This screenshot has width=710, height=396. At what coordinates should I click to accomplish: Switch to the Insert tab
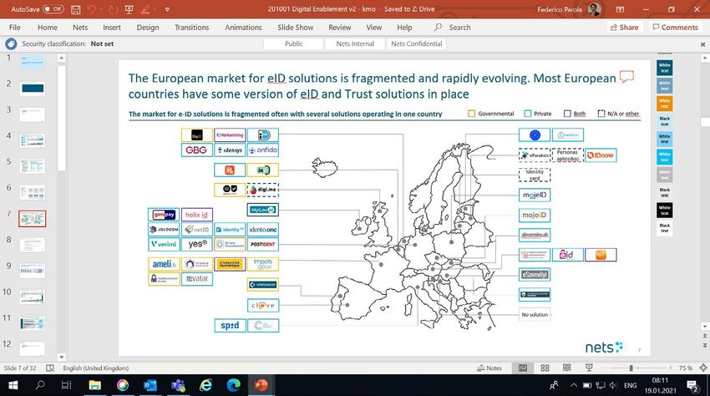111,28
